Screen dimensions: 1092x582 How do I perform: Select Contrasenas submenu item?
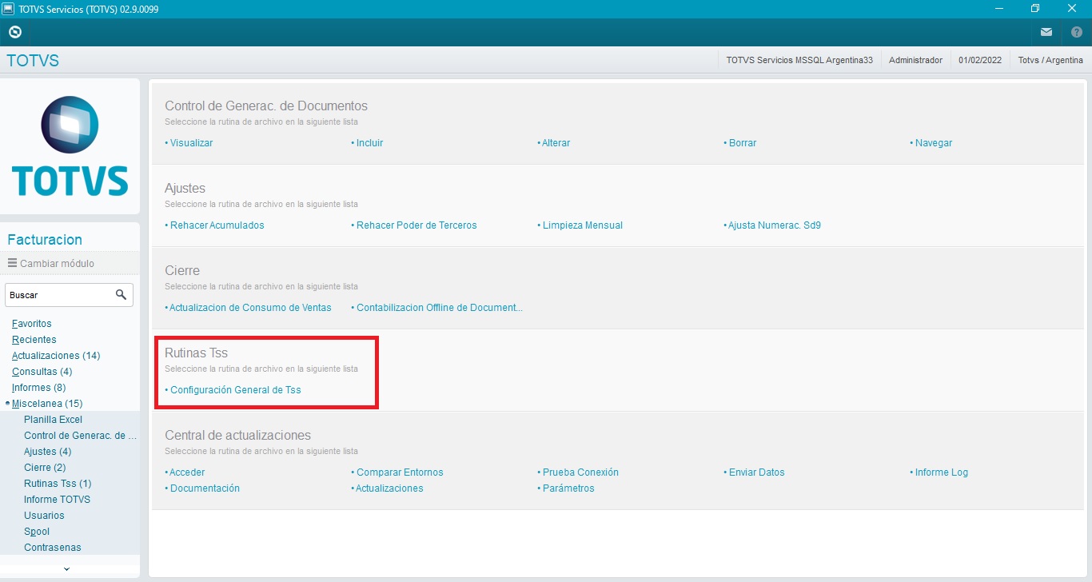pyautogui.click(x=53, y=548)
